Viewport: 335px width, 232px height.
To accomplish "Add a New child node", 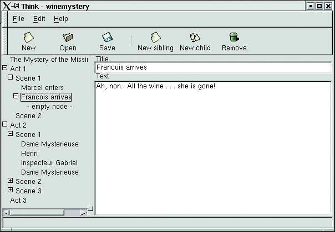I will [195, 38].
